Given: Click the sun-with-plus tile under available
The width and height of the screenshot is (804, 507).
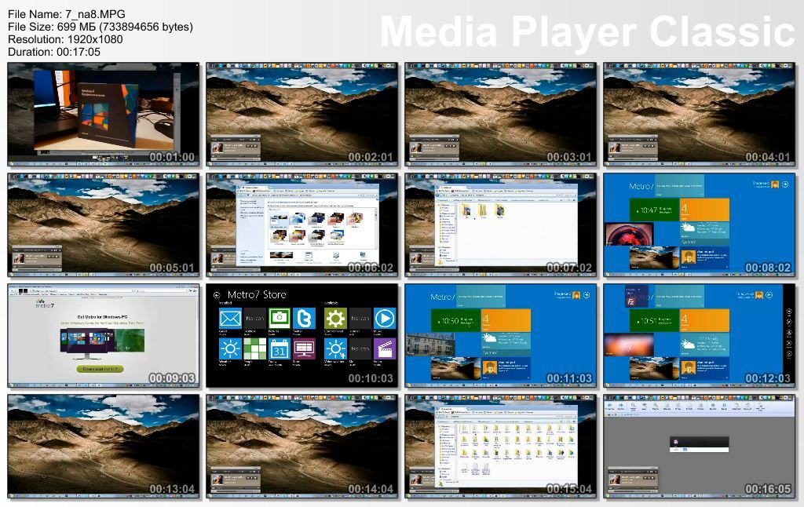Looking at the screenshot, I should [335, 349].
